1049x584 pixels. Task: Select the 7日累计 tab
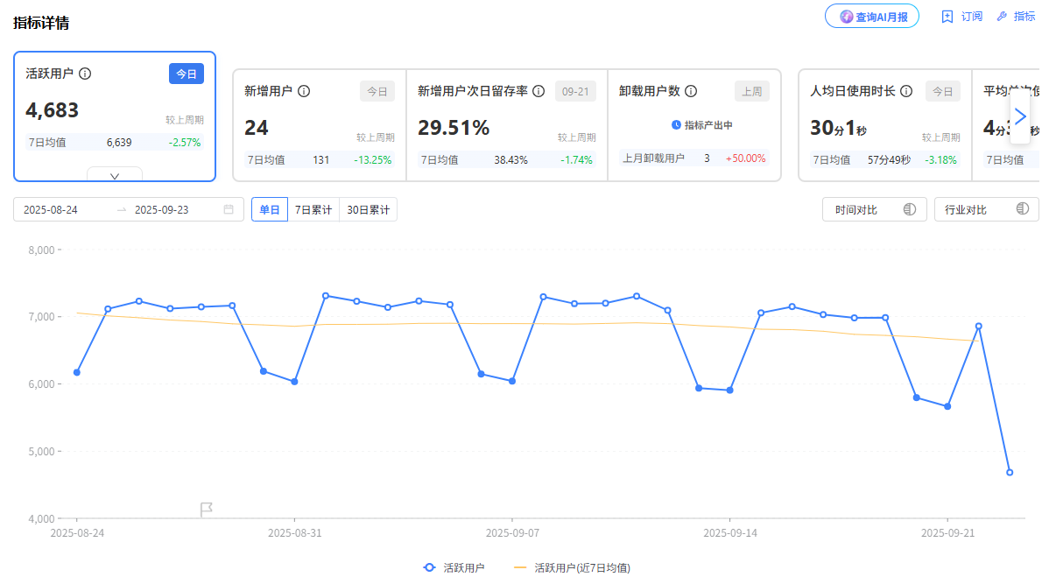(313, 209)
